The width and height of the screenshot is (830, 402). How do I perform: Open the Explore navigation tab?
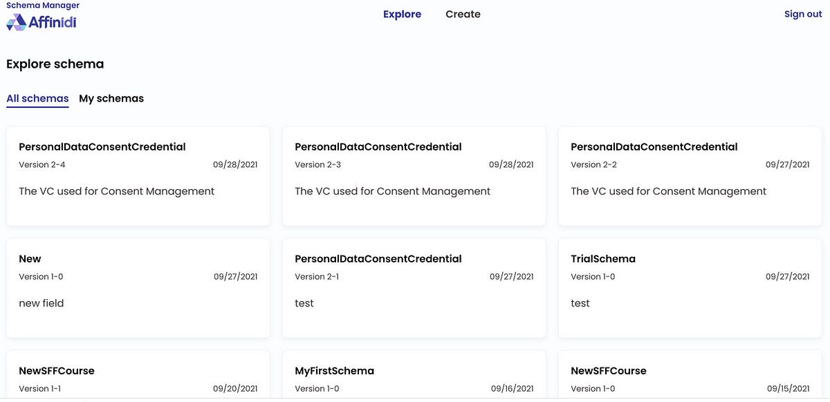[x=402, y=15]
